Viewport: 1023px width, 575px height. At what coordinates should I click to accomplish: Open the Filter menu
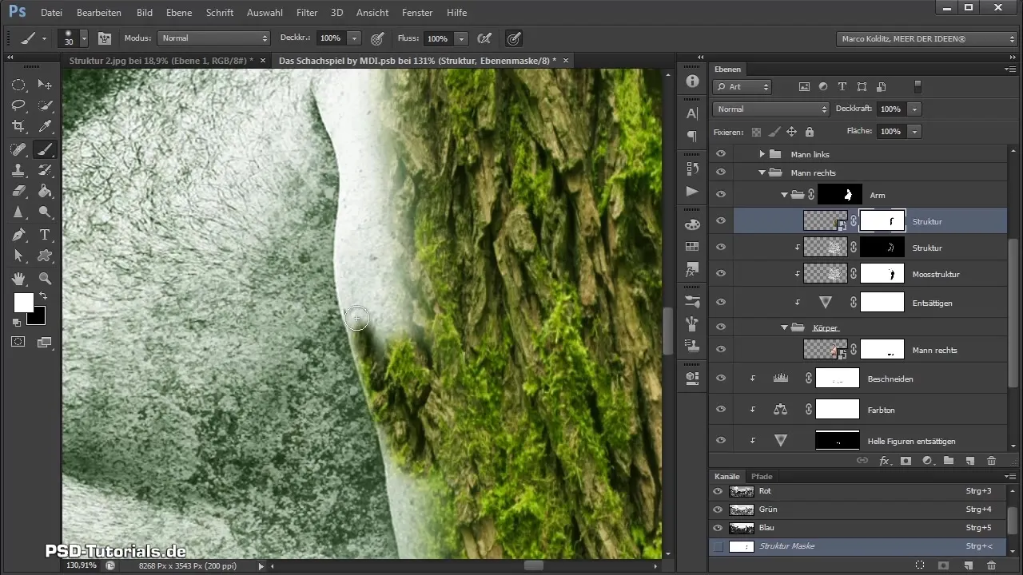(x=307, y=13)
